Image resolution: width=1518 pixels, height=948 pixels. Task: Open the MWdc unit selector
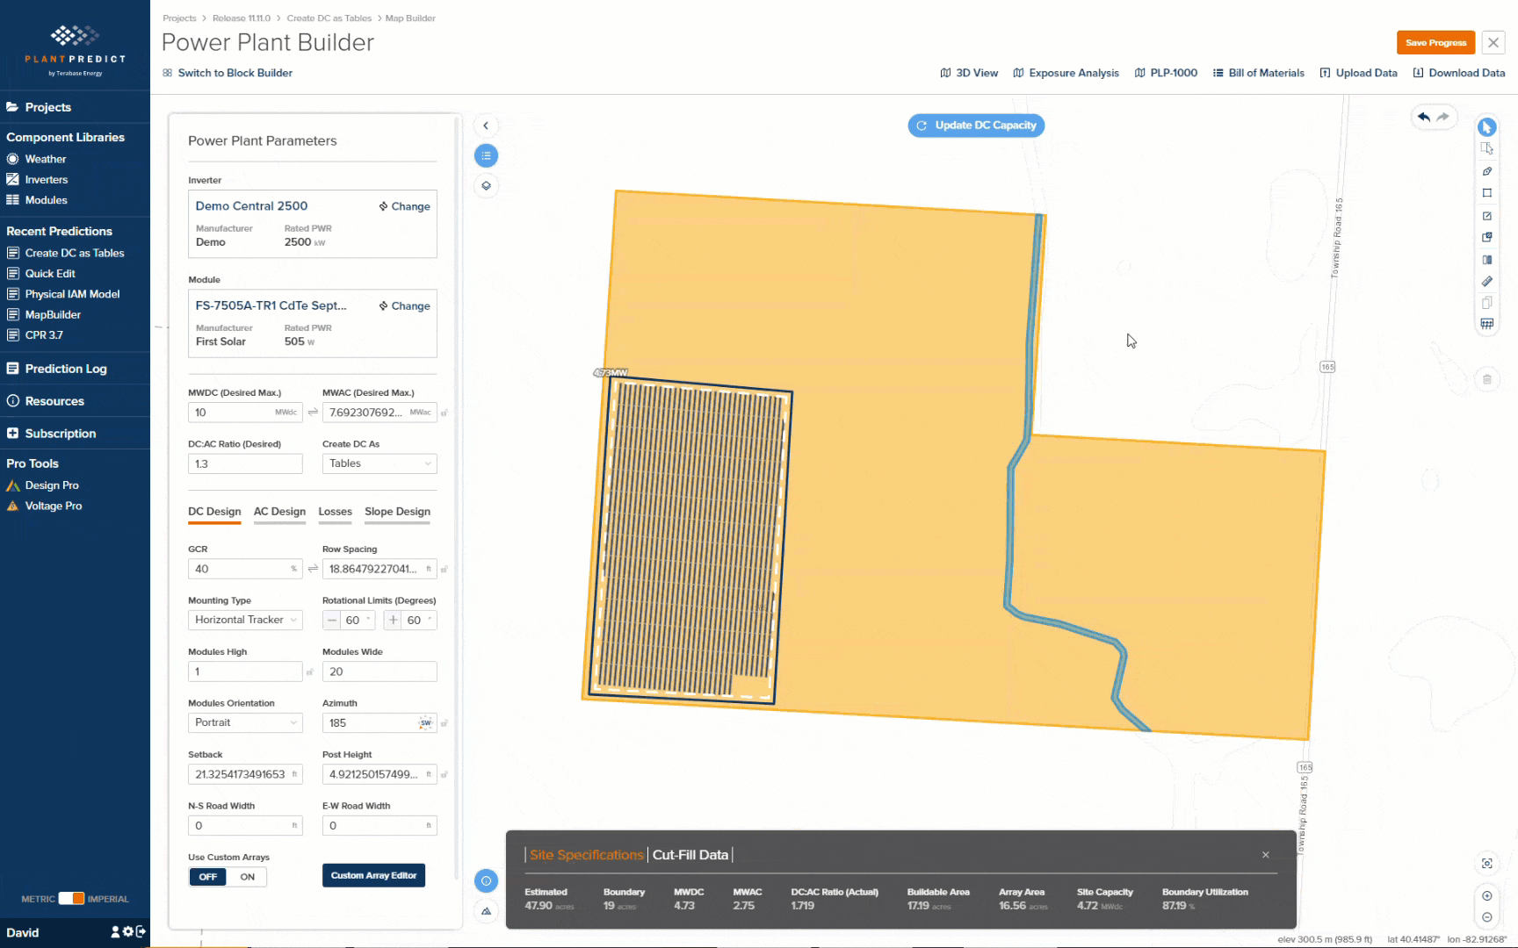coord(286,413)
